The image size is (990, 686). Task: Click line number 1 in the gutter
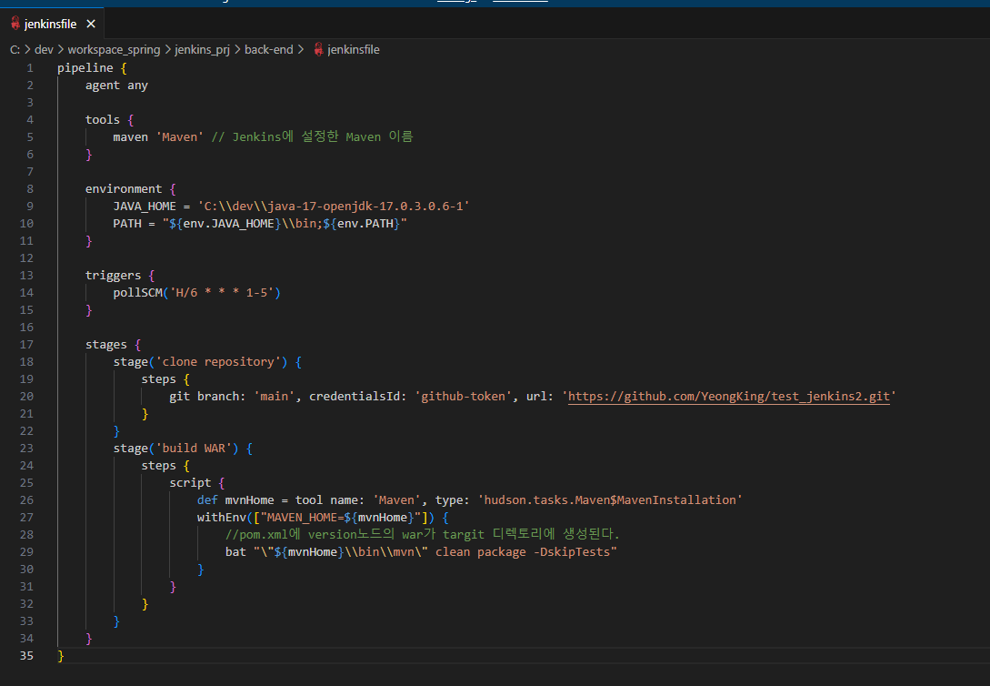(30, 67)
